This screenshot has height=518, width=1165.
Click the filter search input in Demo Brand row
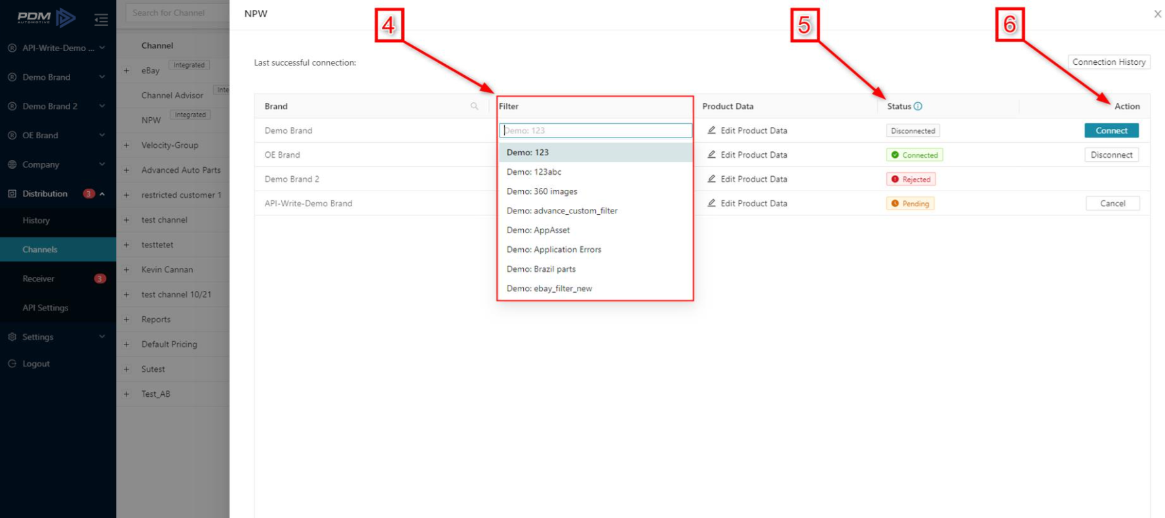tap(595, 130)
